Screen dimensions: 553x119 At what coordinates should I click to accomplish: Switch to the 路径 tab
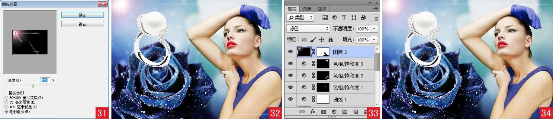click(322, 9)
